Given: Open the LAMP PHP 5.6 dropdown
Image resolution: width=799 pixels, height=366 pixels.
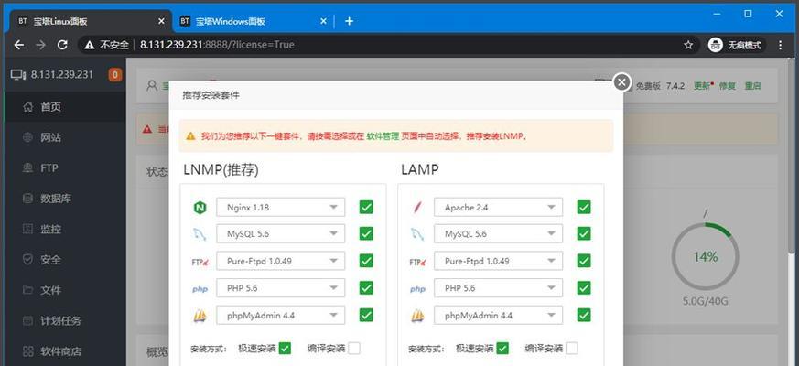Looking at the screenshot, I should pos(499,288).
